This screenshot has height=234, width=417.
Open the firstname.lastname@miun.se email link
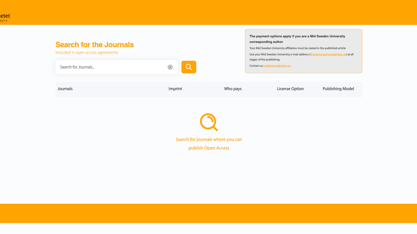click(x=328, y=55)
